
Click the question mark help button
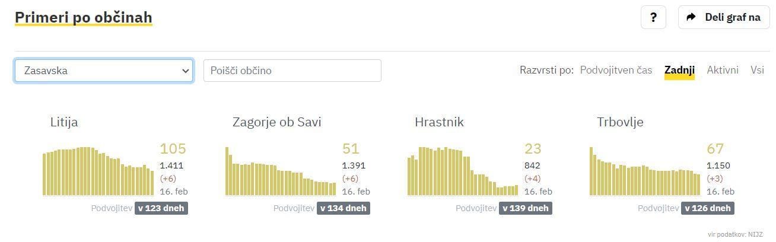653,17
